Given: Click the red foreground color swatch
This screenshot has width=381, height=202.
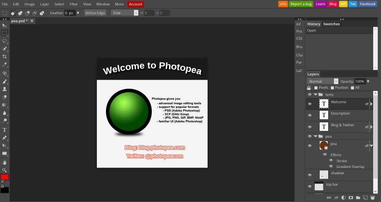Looking at the screenshot, I should (5, 177).
